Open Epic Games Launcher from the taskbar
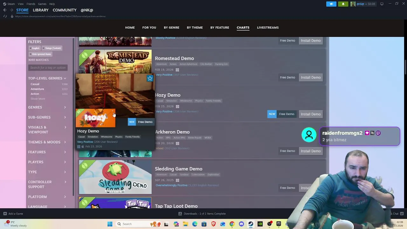This screenshot has height=229, width=407. (x=279, y=224)
